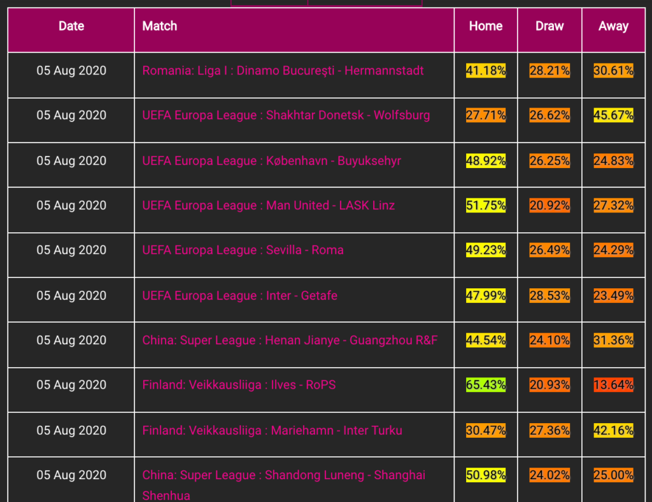This screenshot has height=502, width=652.
Task: Click the date in the Dinamo București row
Action: point(71,71)
